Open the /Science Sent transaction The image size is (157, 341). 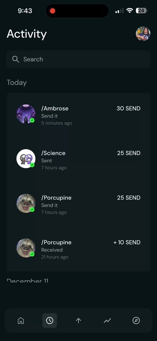78,160
